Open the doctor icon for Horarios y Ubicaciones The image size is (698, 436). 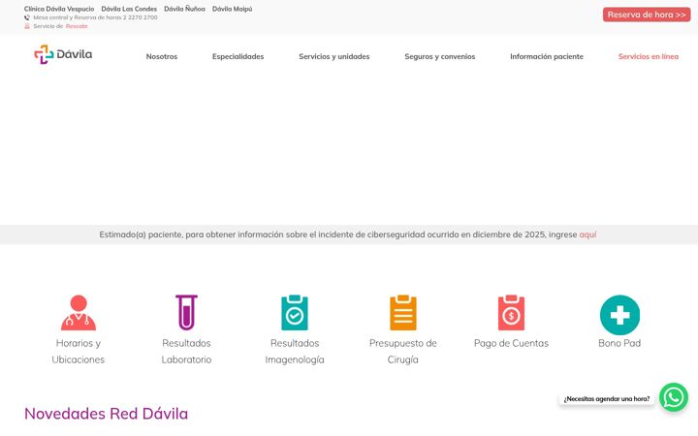(x=79, y=312)
